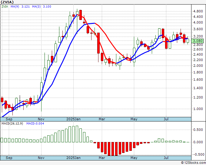Click the Nov label below the price chart
This screenshot has height=165, width=206.
[41, 158]
